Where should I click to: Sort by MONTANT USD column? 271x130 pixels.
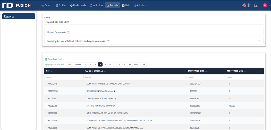tap(236, 71)
